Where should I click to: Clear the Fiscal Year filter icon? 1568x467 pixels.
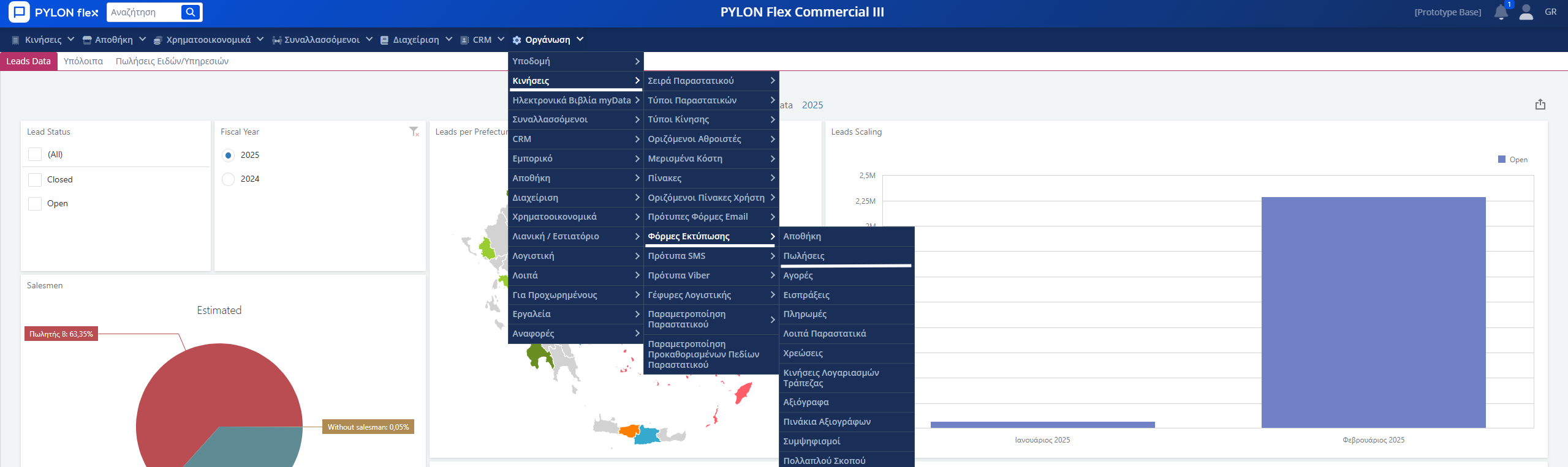point(414,132)
